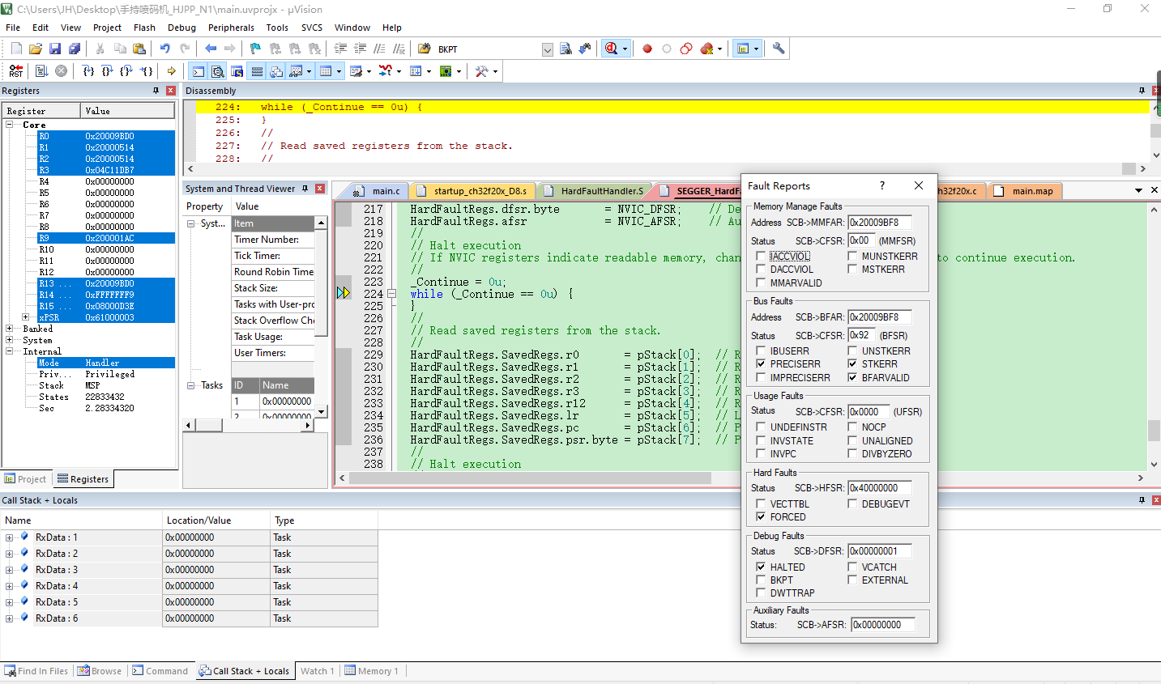Click Insert/Remove Breakpoint red dot
This screenshot has width=1161, height=684.
click(x=647, y=49)
